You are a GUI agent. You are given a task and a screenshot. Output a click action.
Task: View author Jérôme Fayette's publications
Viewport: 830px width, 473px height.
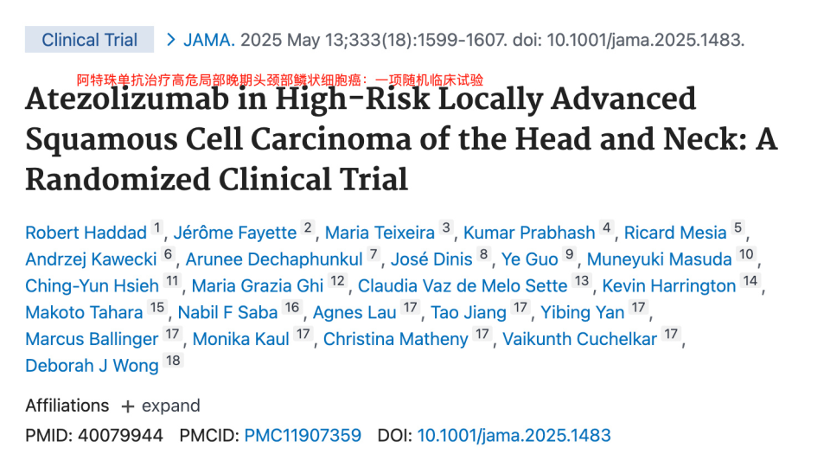(x=234, y=233)
